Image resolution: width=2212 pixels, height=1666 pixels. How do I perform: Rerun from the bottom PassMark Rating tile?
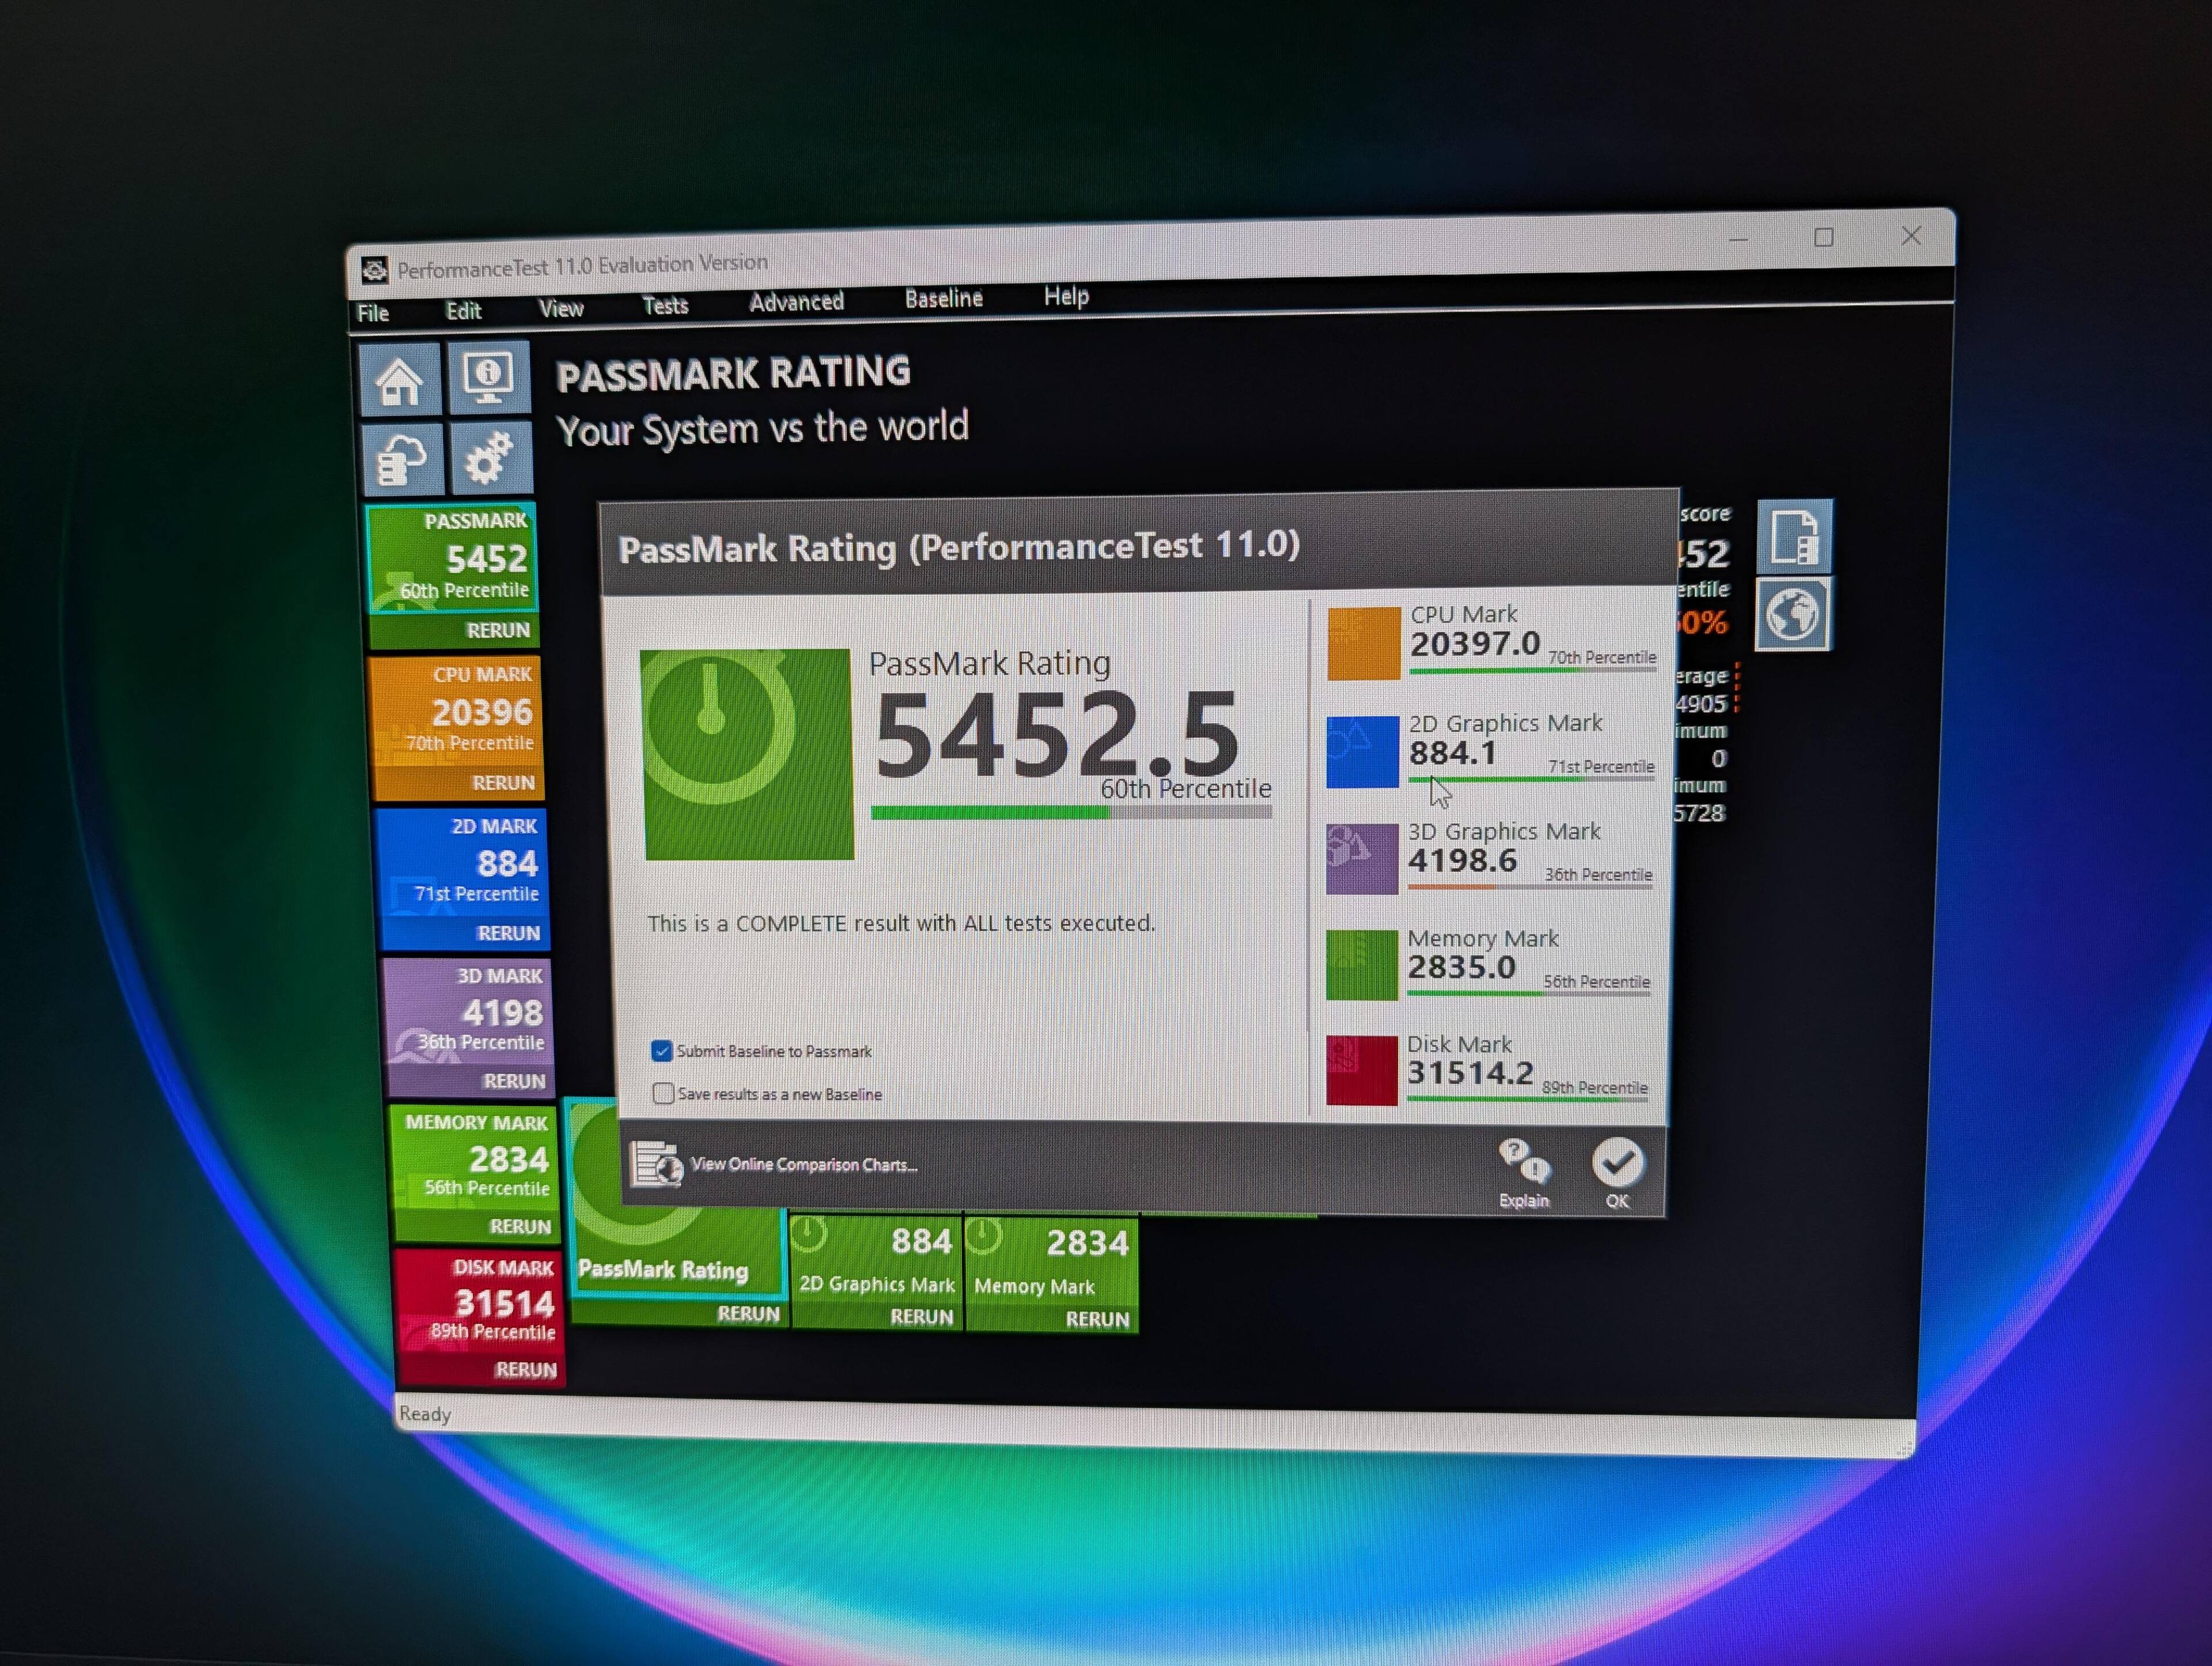coord(748,1314)
